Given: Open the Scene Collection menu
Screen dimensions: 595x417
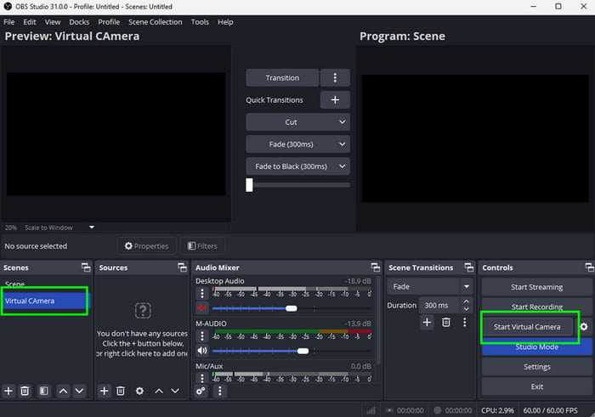Looking at the screenshot, I should click(x=155, y=22).
